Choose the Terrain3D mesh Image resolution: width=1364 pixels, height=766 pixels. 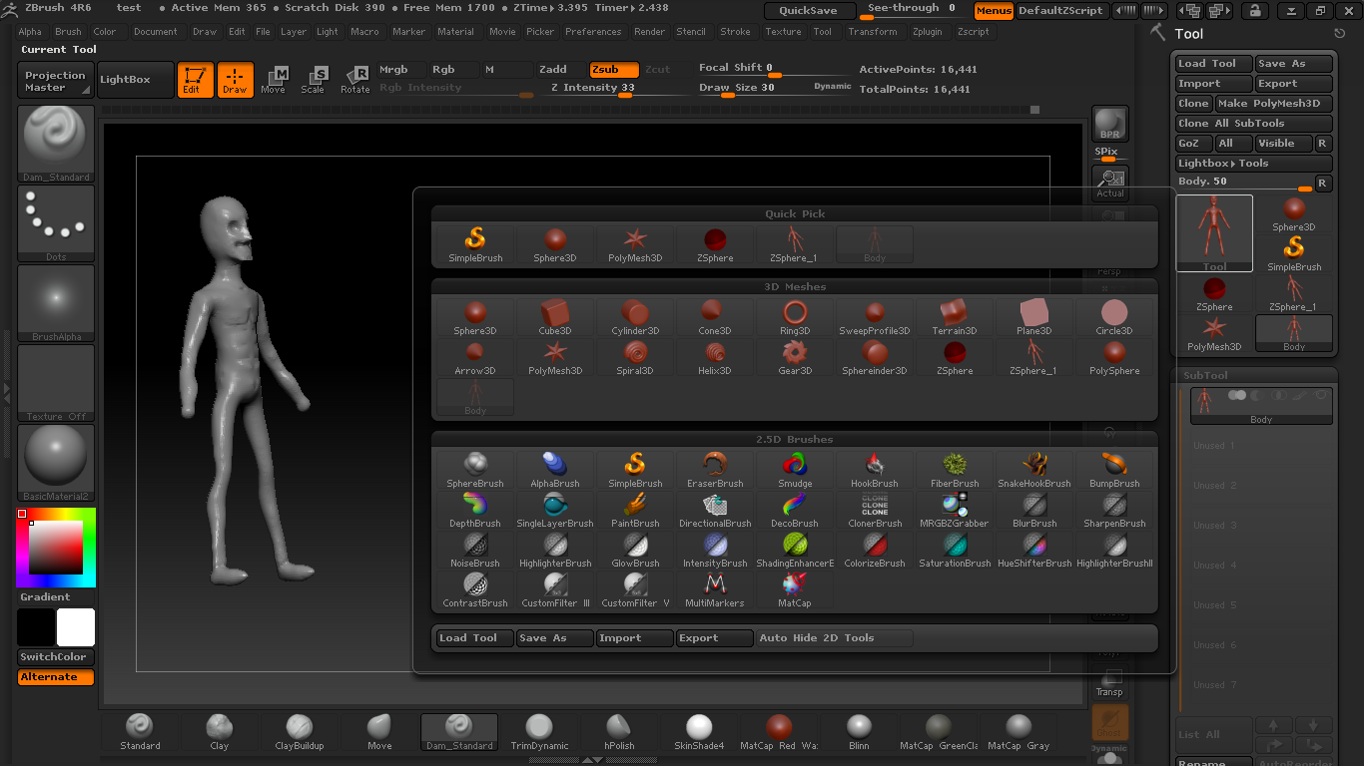coord(955,318)
